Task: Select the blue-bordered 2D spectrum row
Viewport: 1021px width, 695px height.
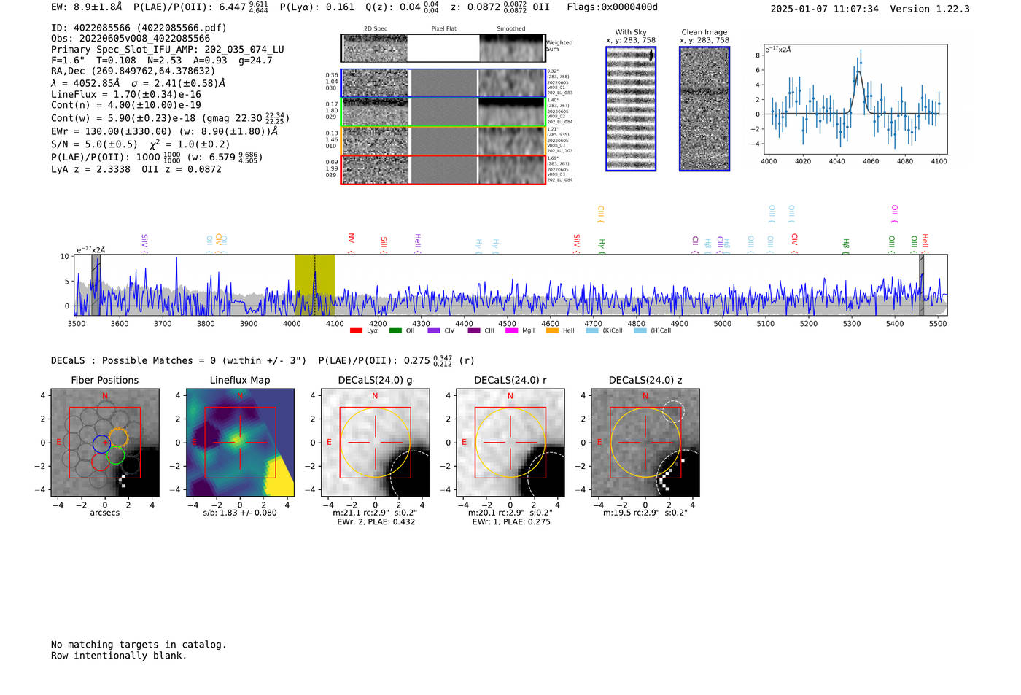Action: [443, 83]
